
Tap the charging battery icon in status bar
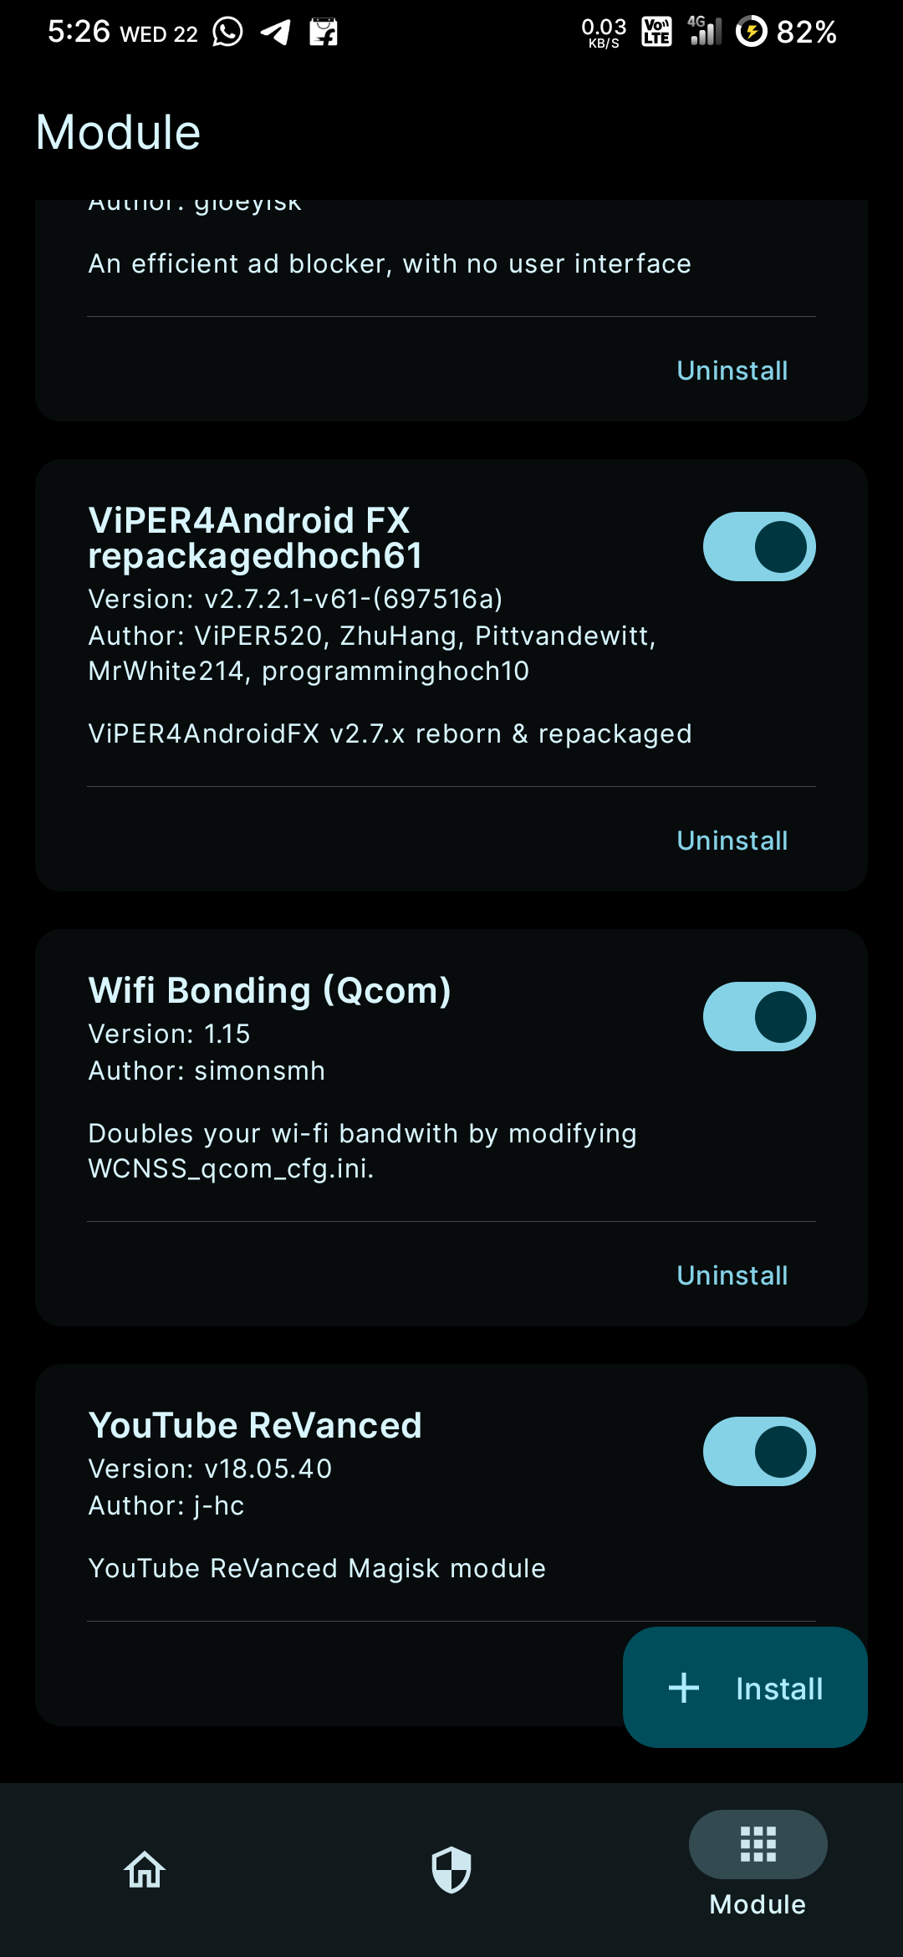coord(753,32)
